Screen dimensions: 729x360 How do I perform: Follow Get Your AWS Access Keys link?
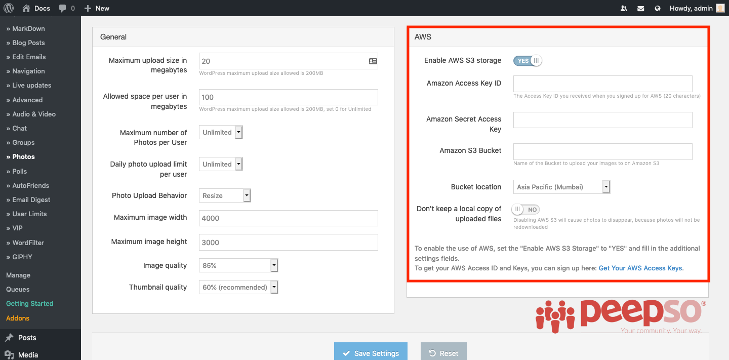[x=640, y=268]
